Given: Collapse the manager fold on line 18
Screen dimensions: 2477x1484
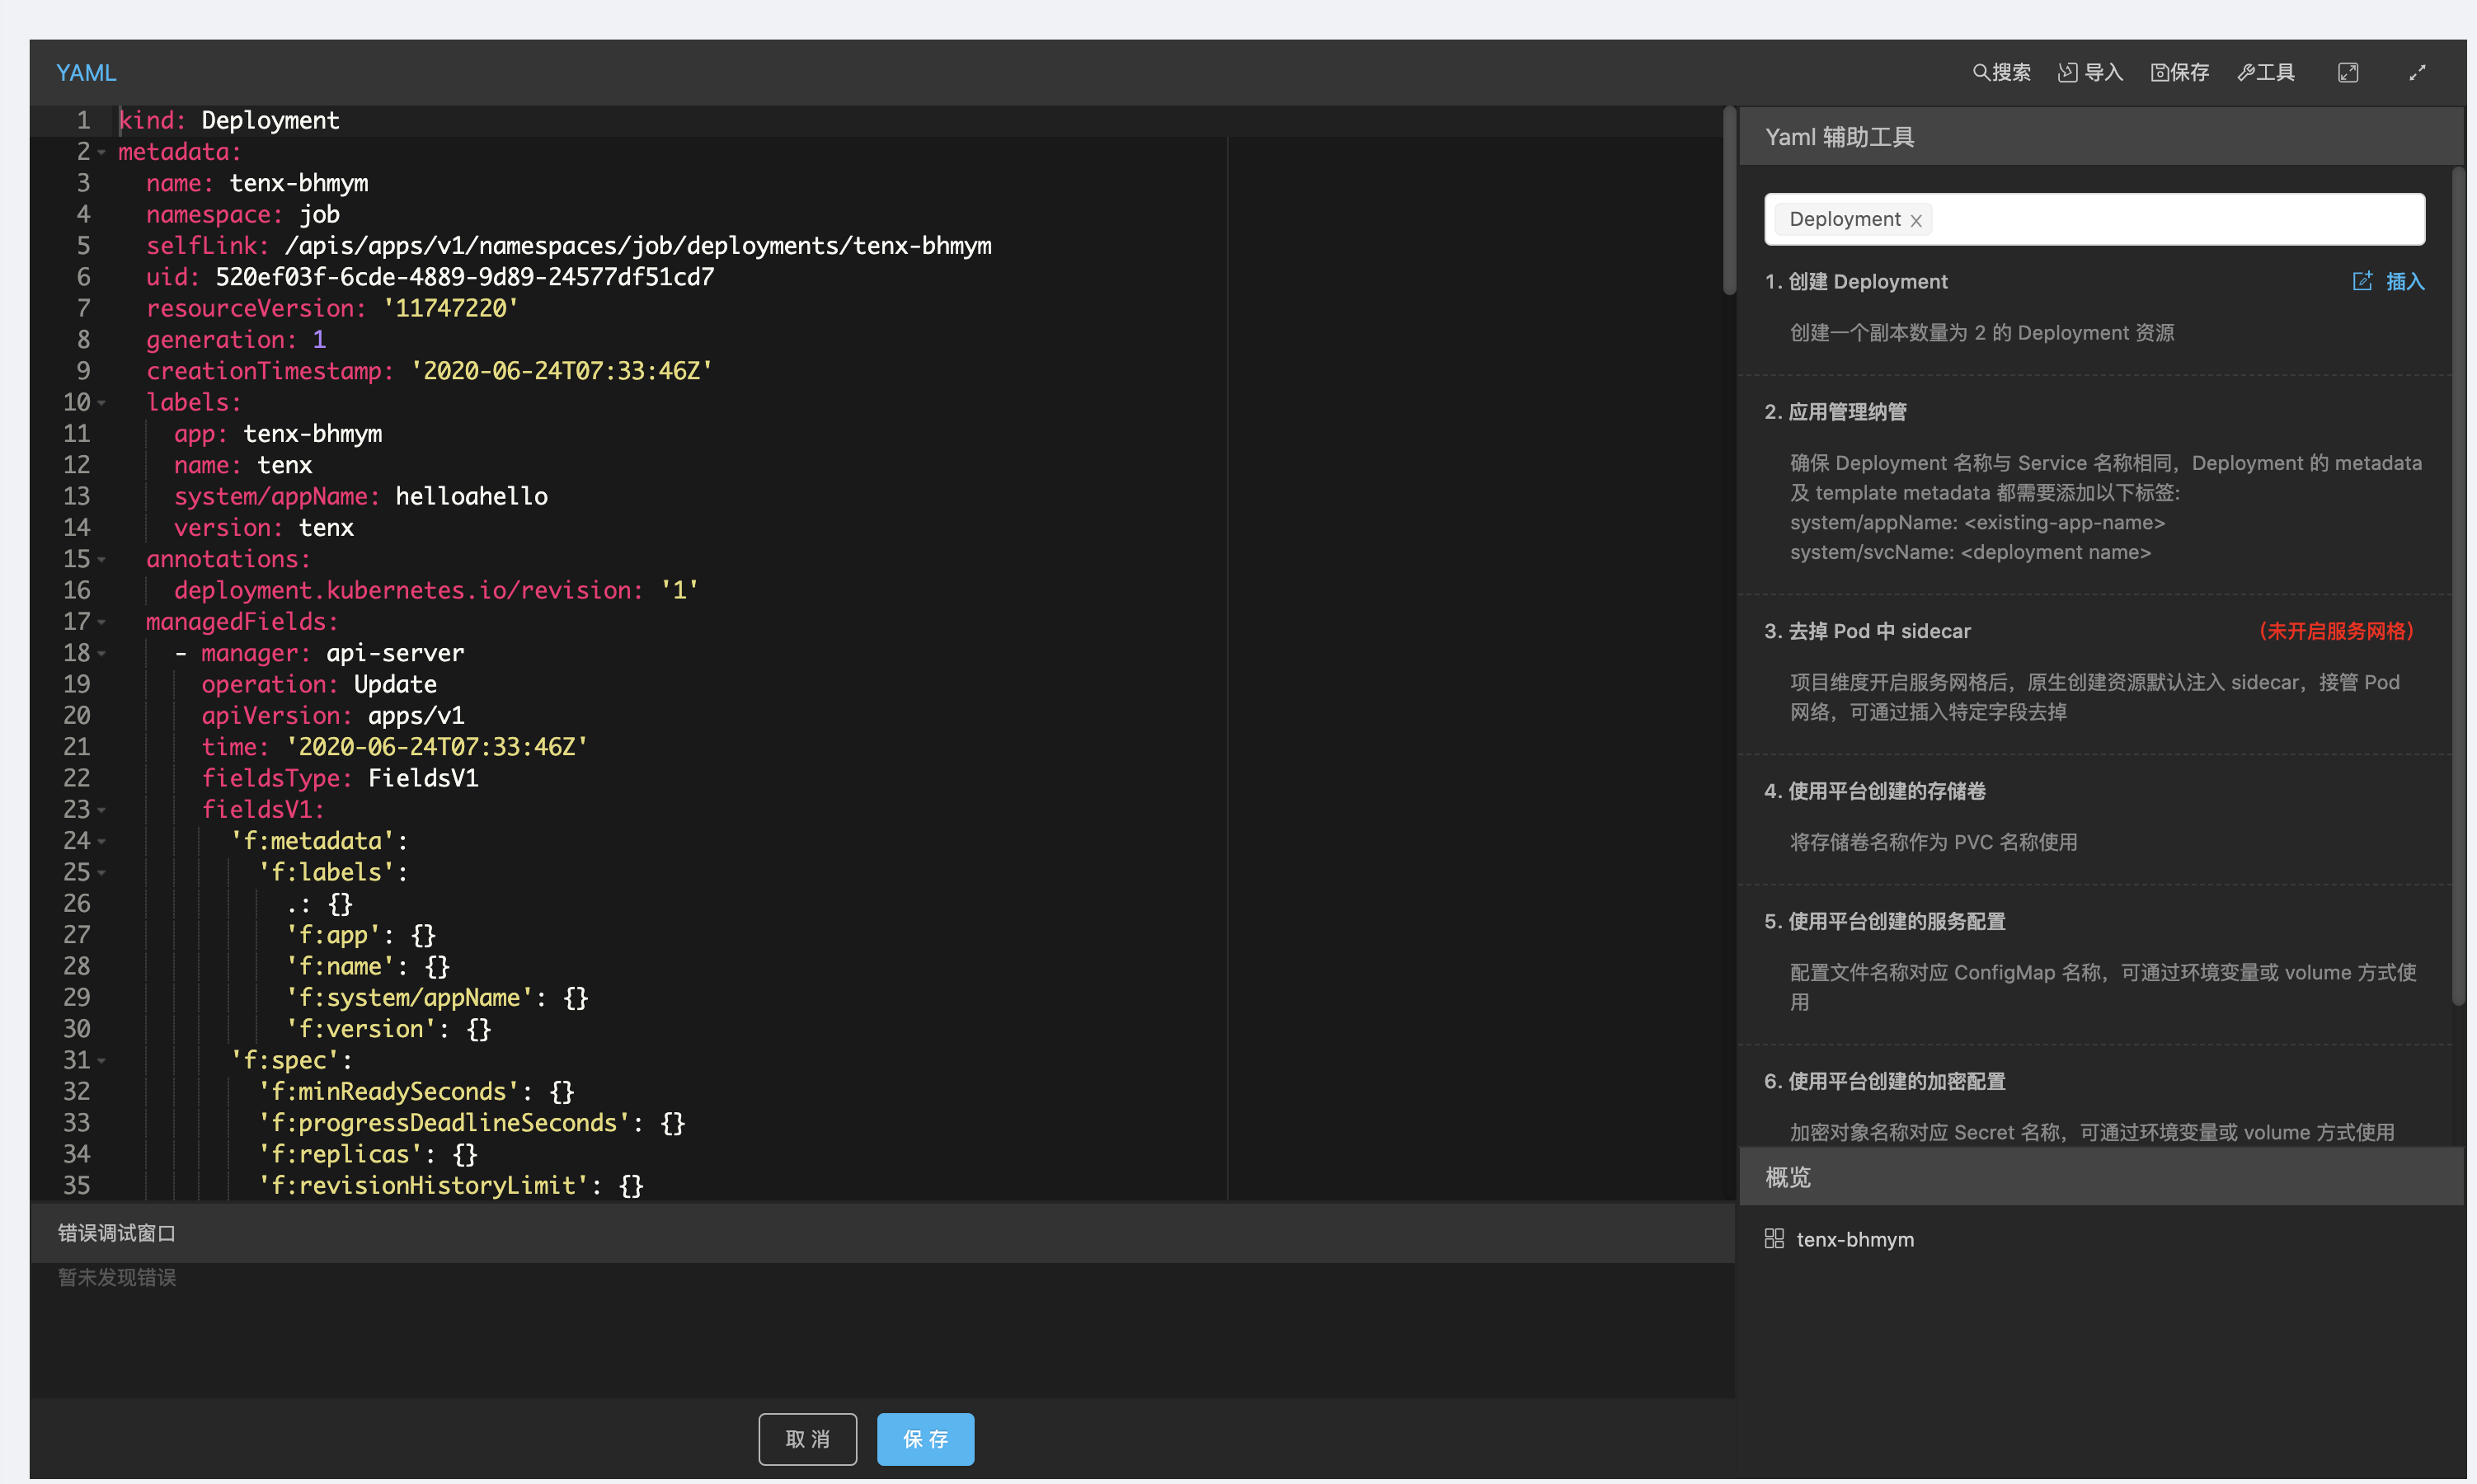Looking at the screenshot, I should click(101, 654).
